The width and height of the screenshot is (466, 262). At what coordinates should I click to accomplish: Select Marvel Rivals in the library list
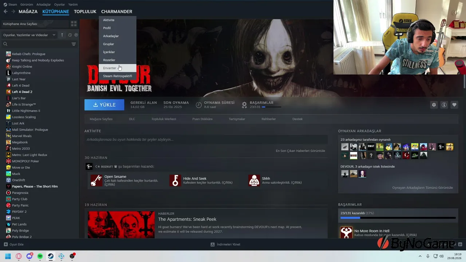22,136
